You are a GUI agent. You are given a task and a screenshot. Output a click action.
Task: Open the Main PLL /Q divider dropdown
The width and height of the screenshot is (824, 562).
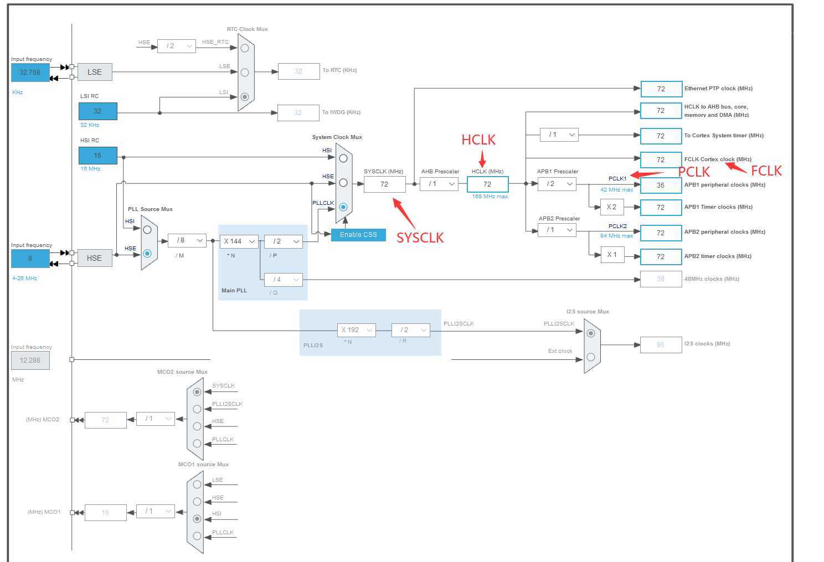pyautogui.click(x=284, y=280)
